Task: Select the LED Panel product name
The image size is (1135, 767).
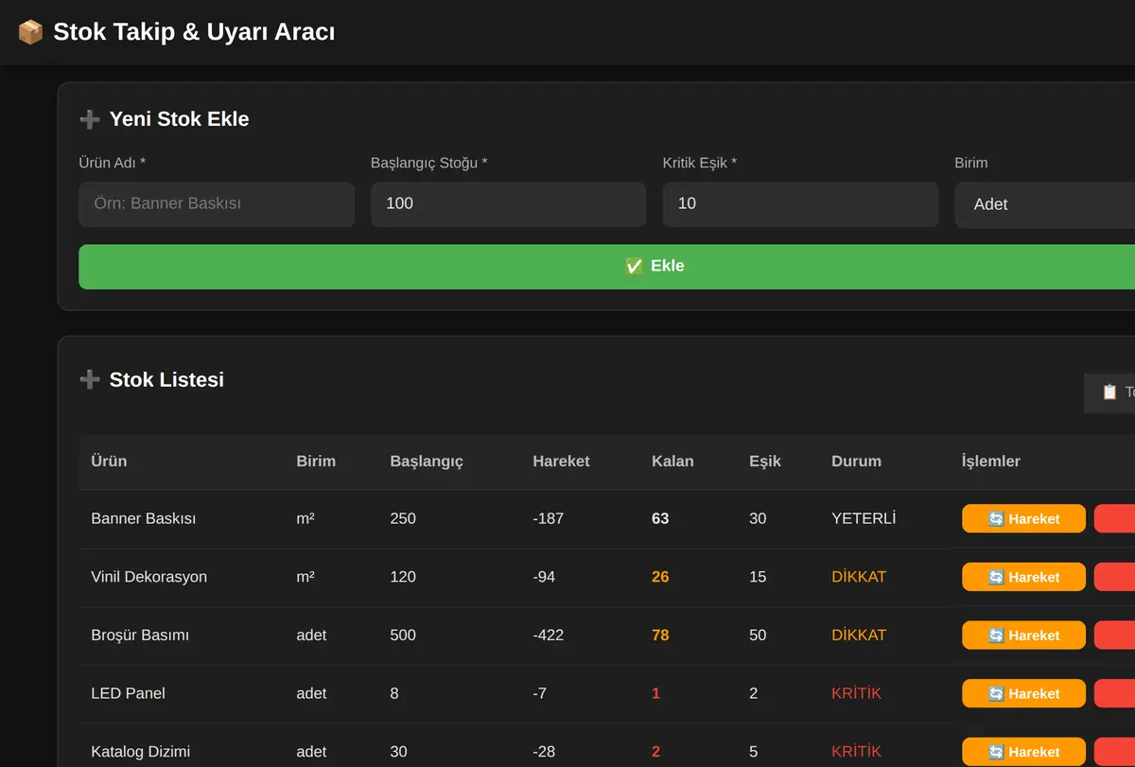Action: 128,693
